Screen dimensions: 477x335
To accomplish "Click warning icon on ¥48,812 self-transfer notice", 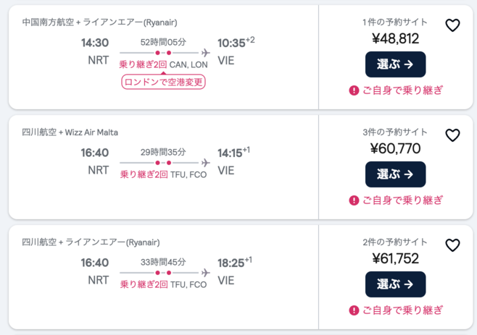I will (354, 90).
